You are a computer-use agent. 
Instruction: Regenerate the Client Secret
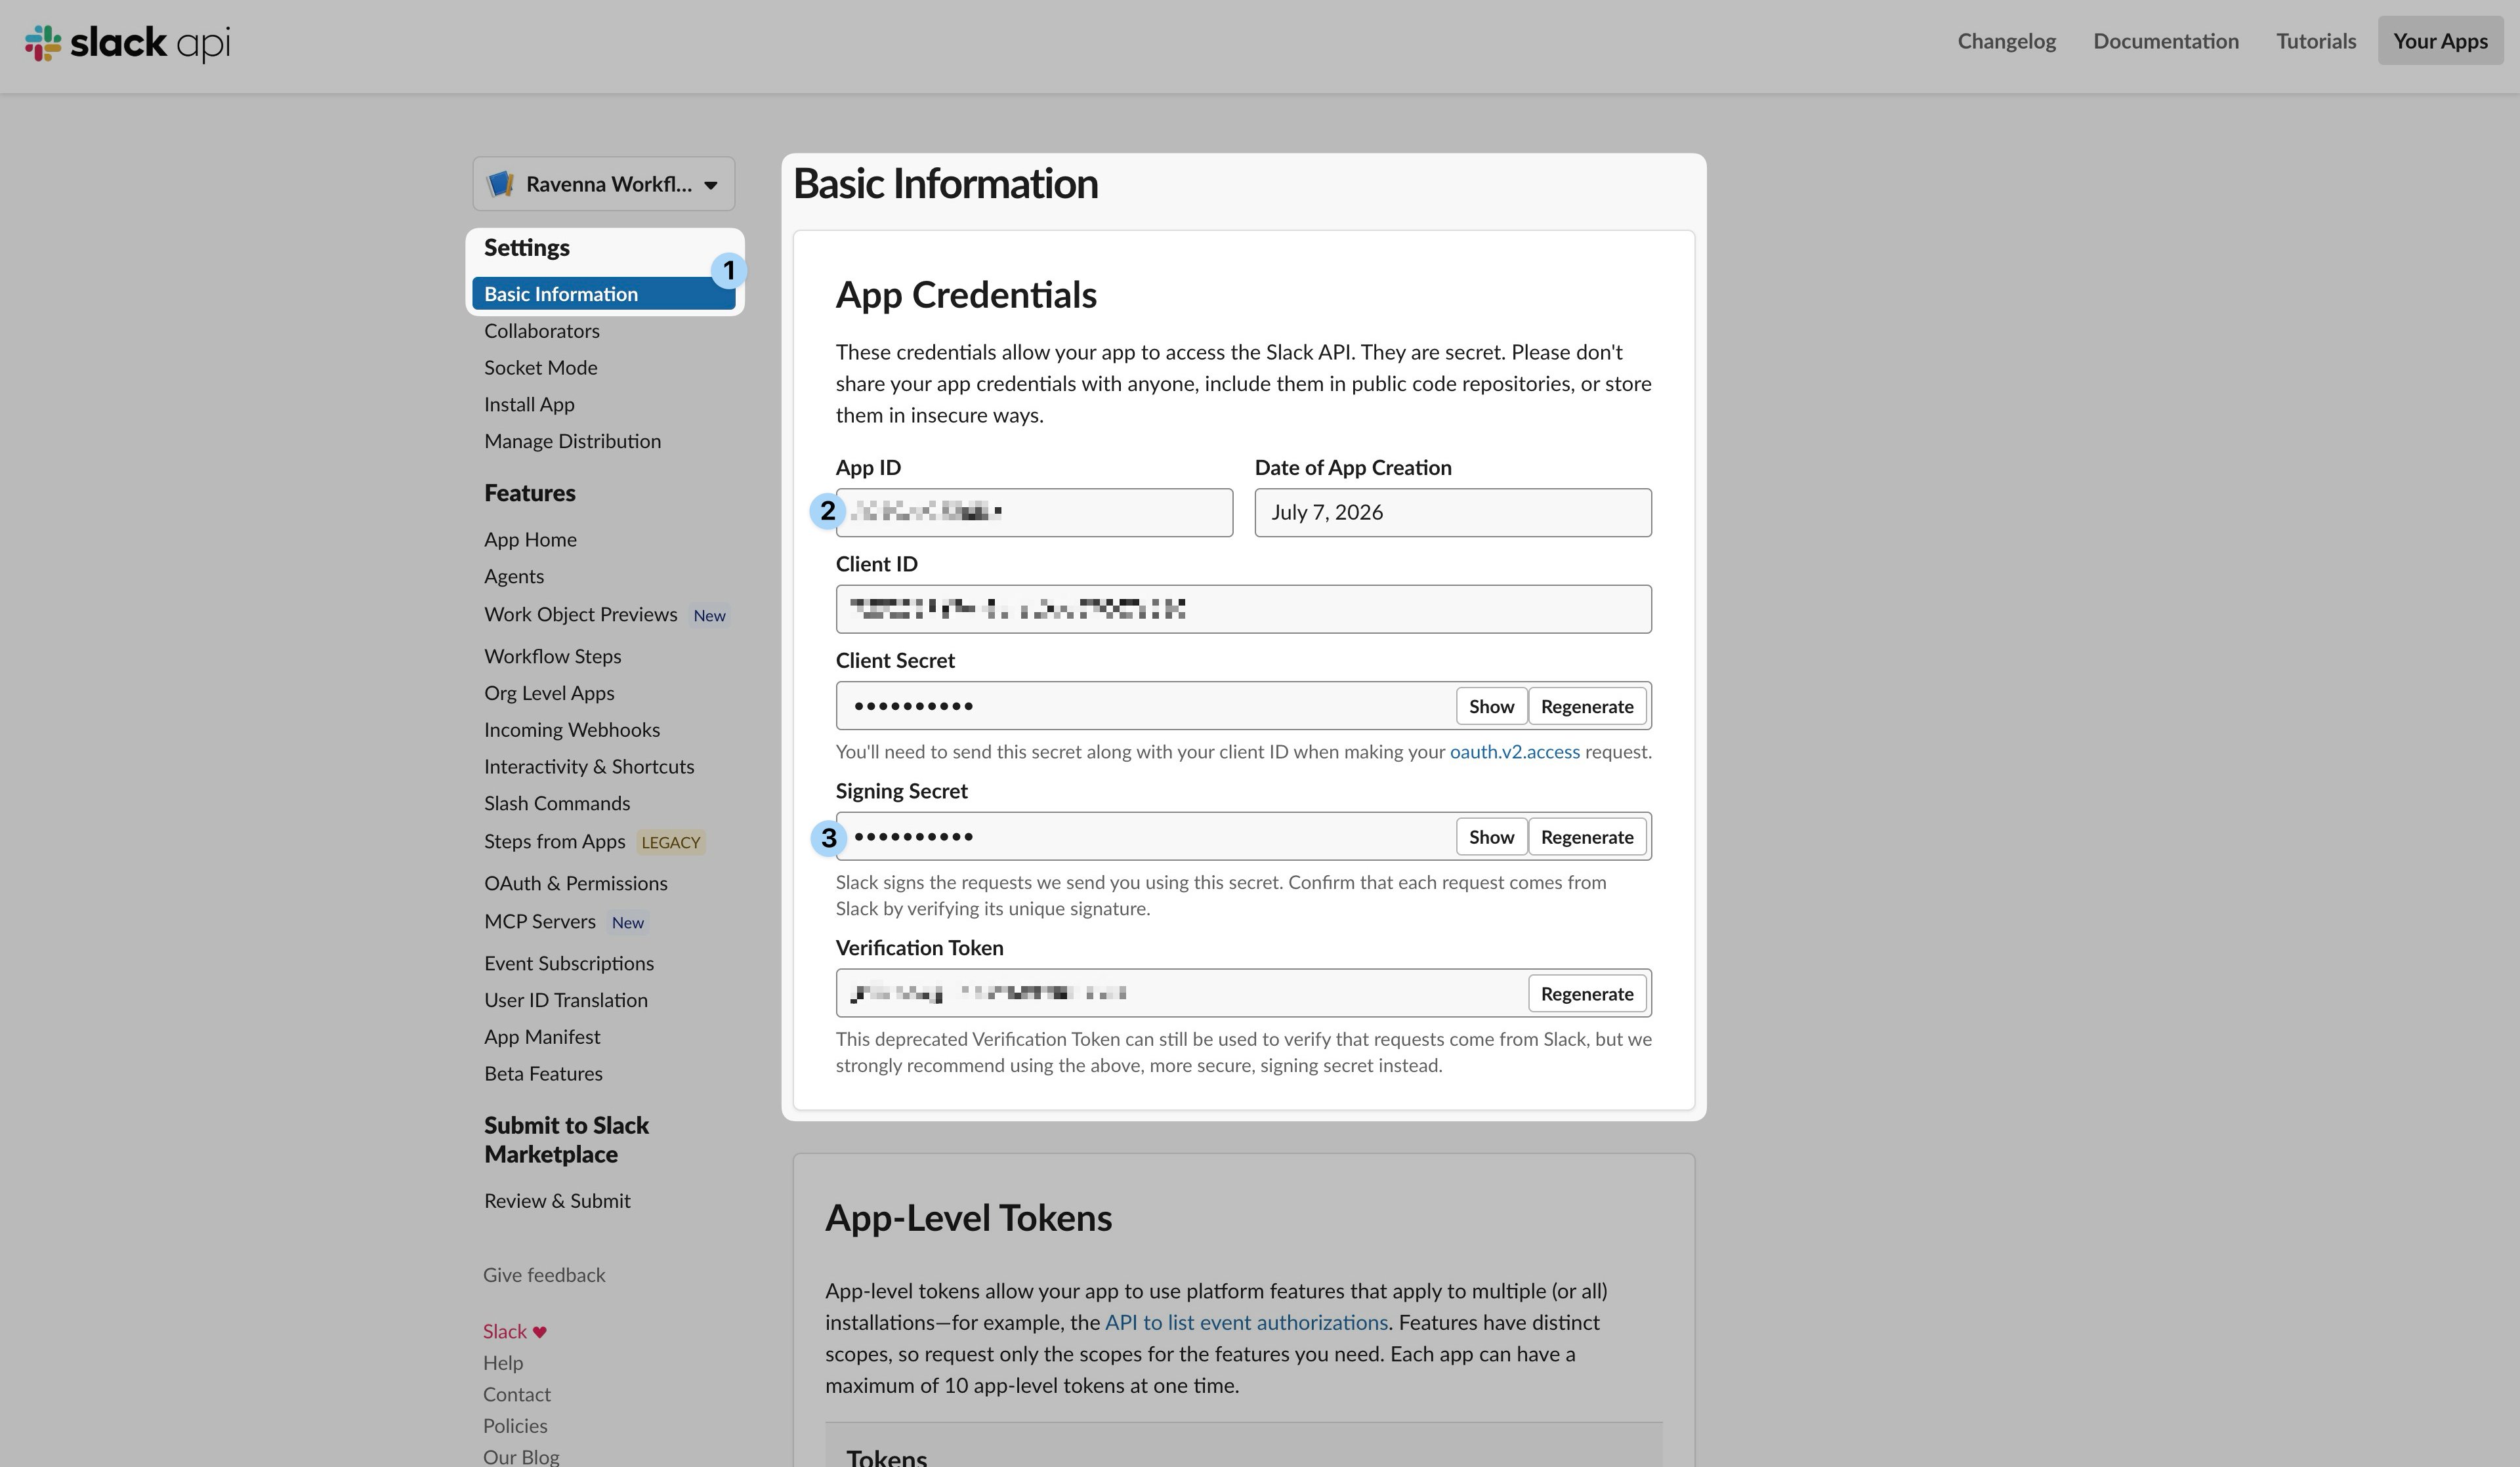click(1587, 707)
